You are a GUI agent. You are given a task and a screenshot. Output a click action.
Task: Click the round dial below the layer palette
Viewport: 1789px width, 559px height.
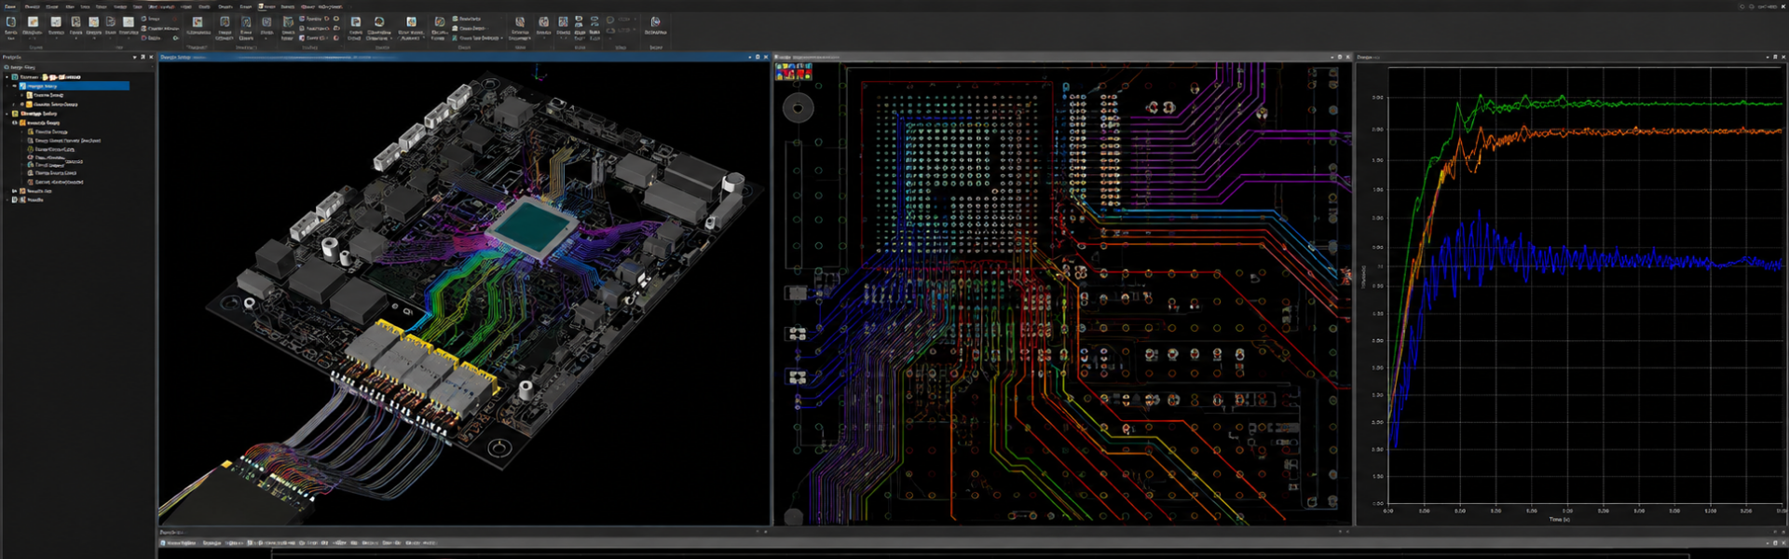pos(798,108)
